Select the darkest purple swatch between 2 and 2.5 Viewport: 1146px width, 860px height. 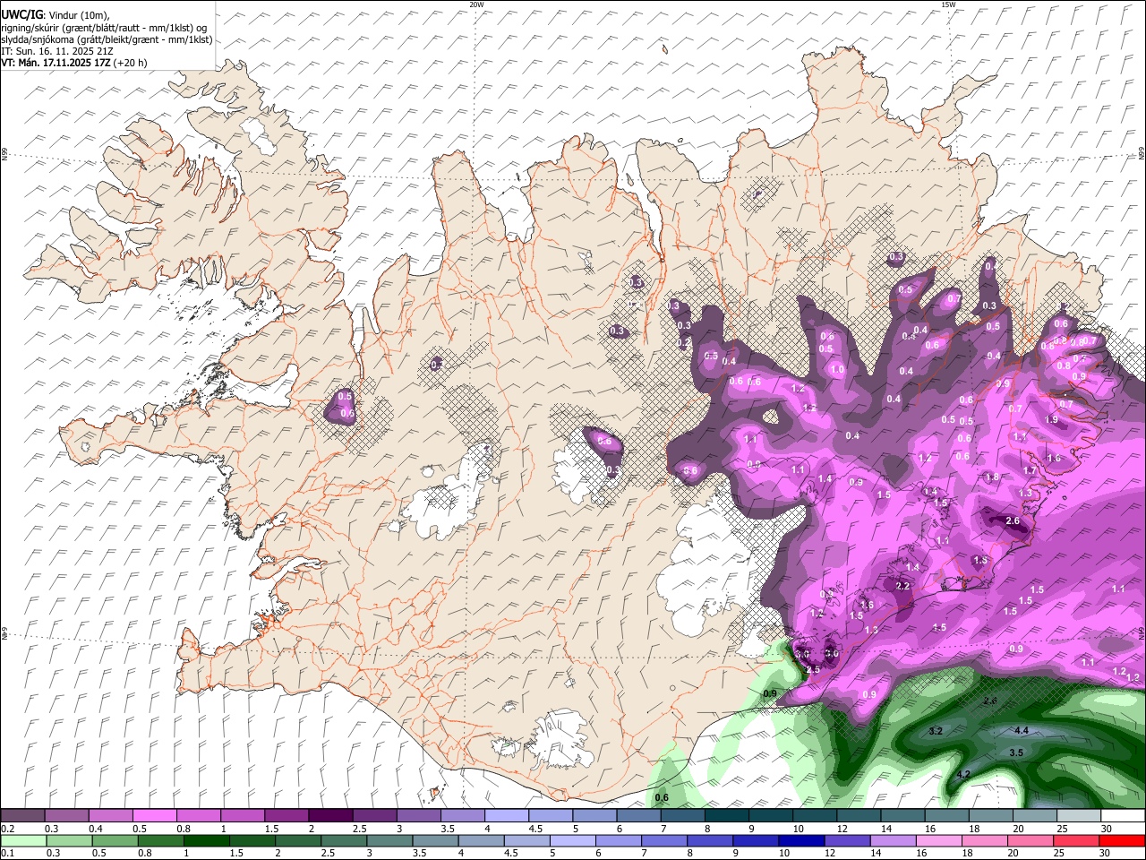click(330, 815)
